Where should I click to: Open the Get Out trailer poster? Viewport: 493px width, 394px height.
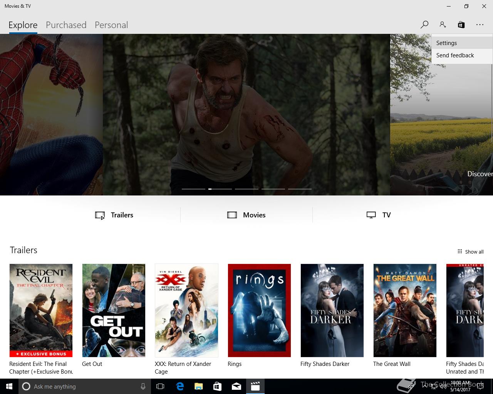click(x=114, y=311)
